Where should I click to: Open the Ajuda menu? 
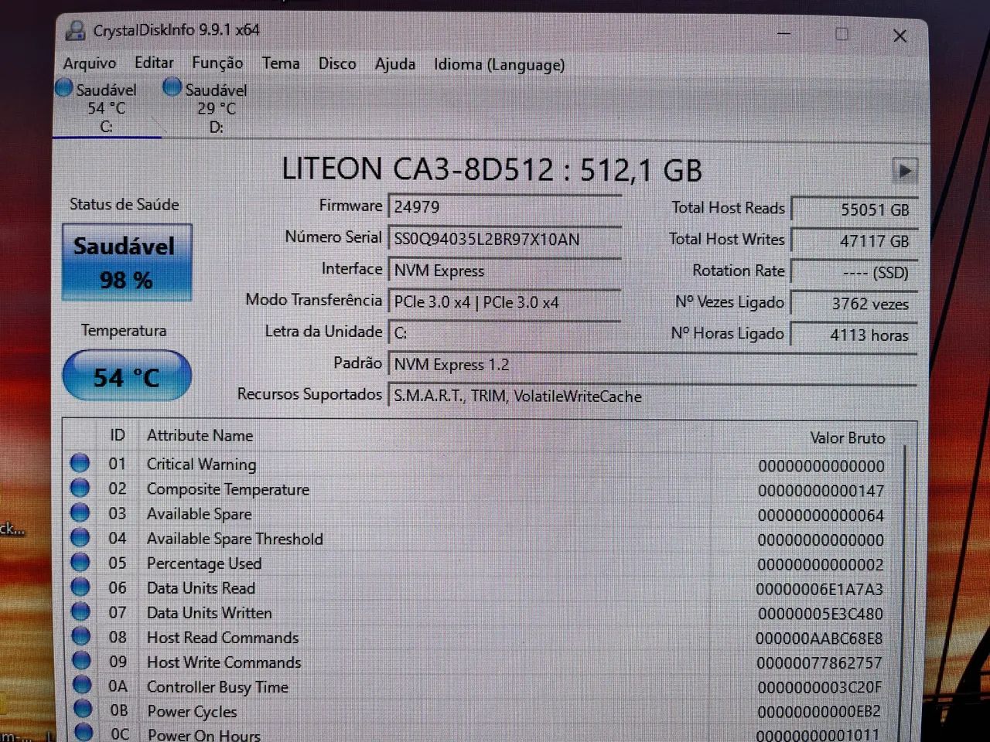[395, 64]
